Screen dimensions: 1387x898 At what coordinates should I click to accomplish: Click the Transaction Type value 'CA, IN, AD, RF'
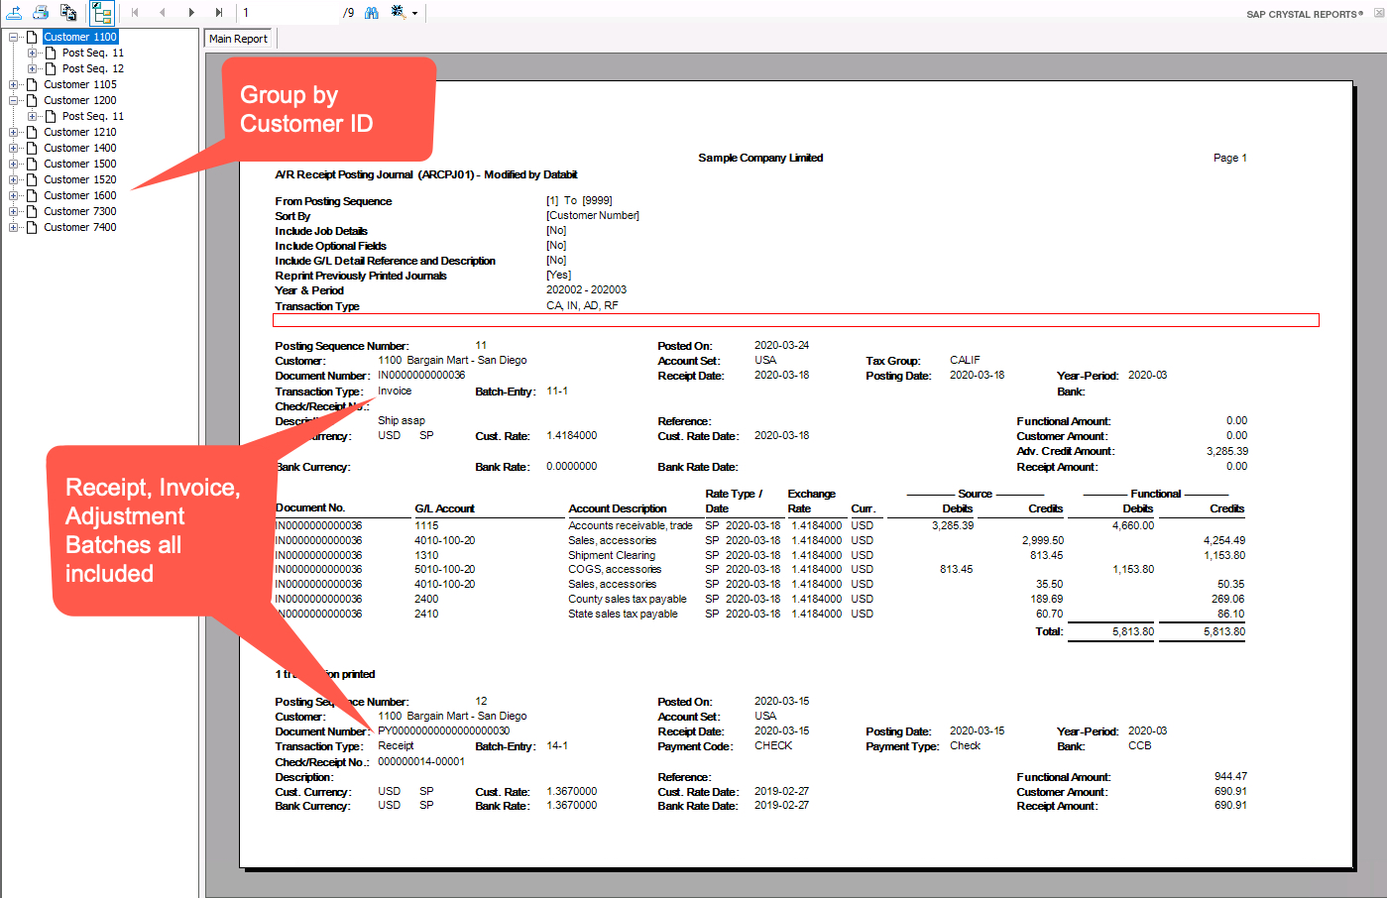[x=582, y=305]
